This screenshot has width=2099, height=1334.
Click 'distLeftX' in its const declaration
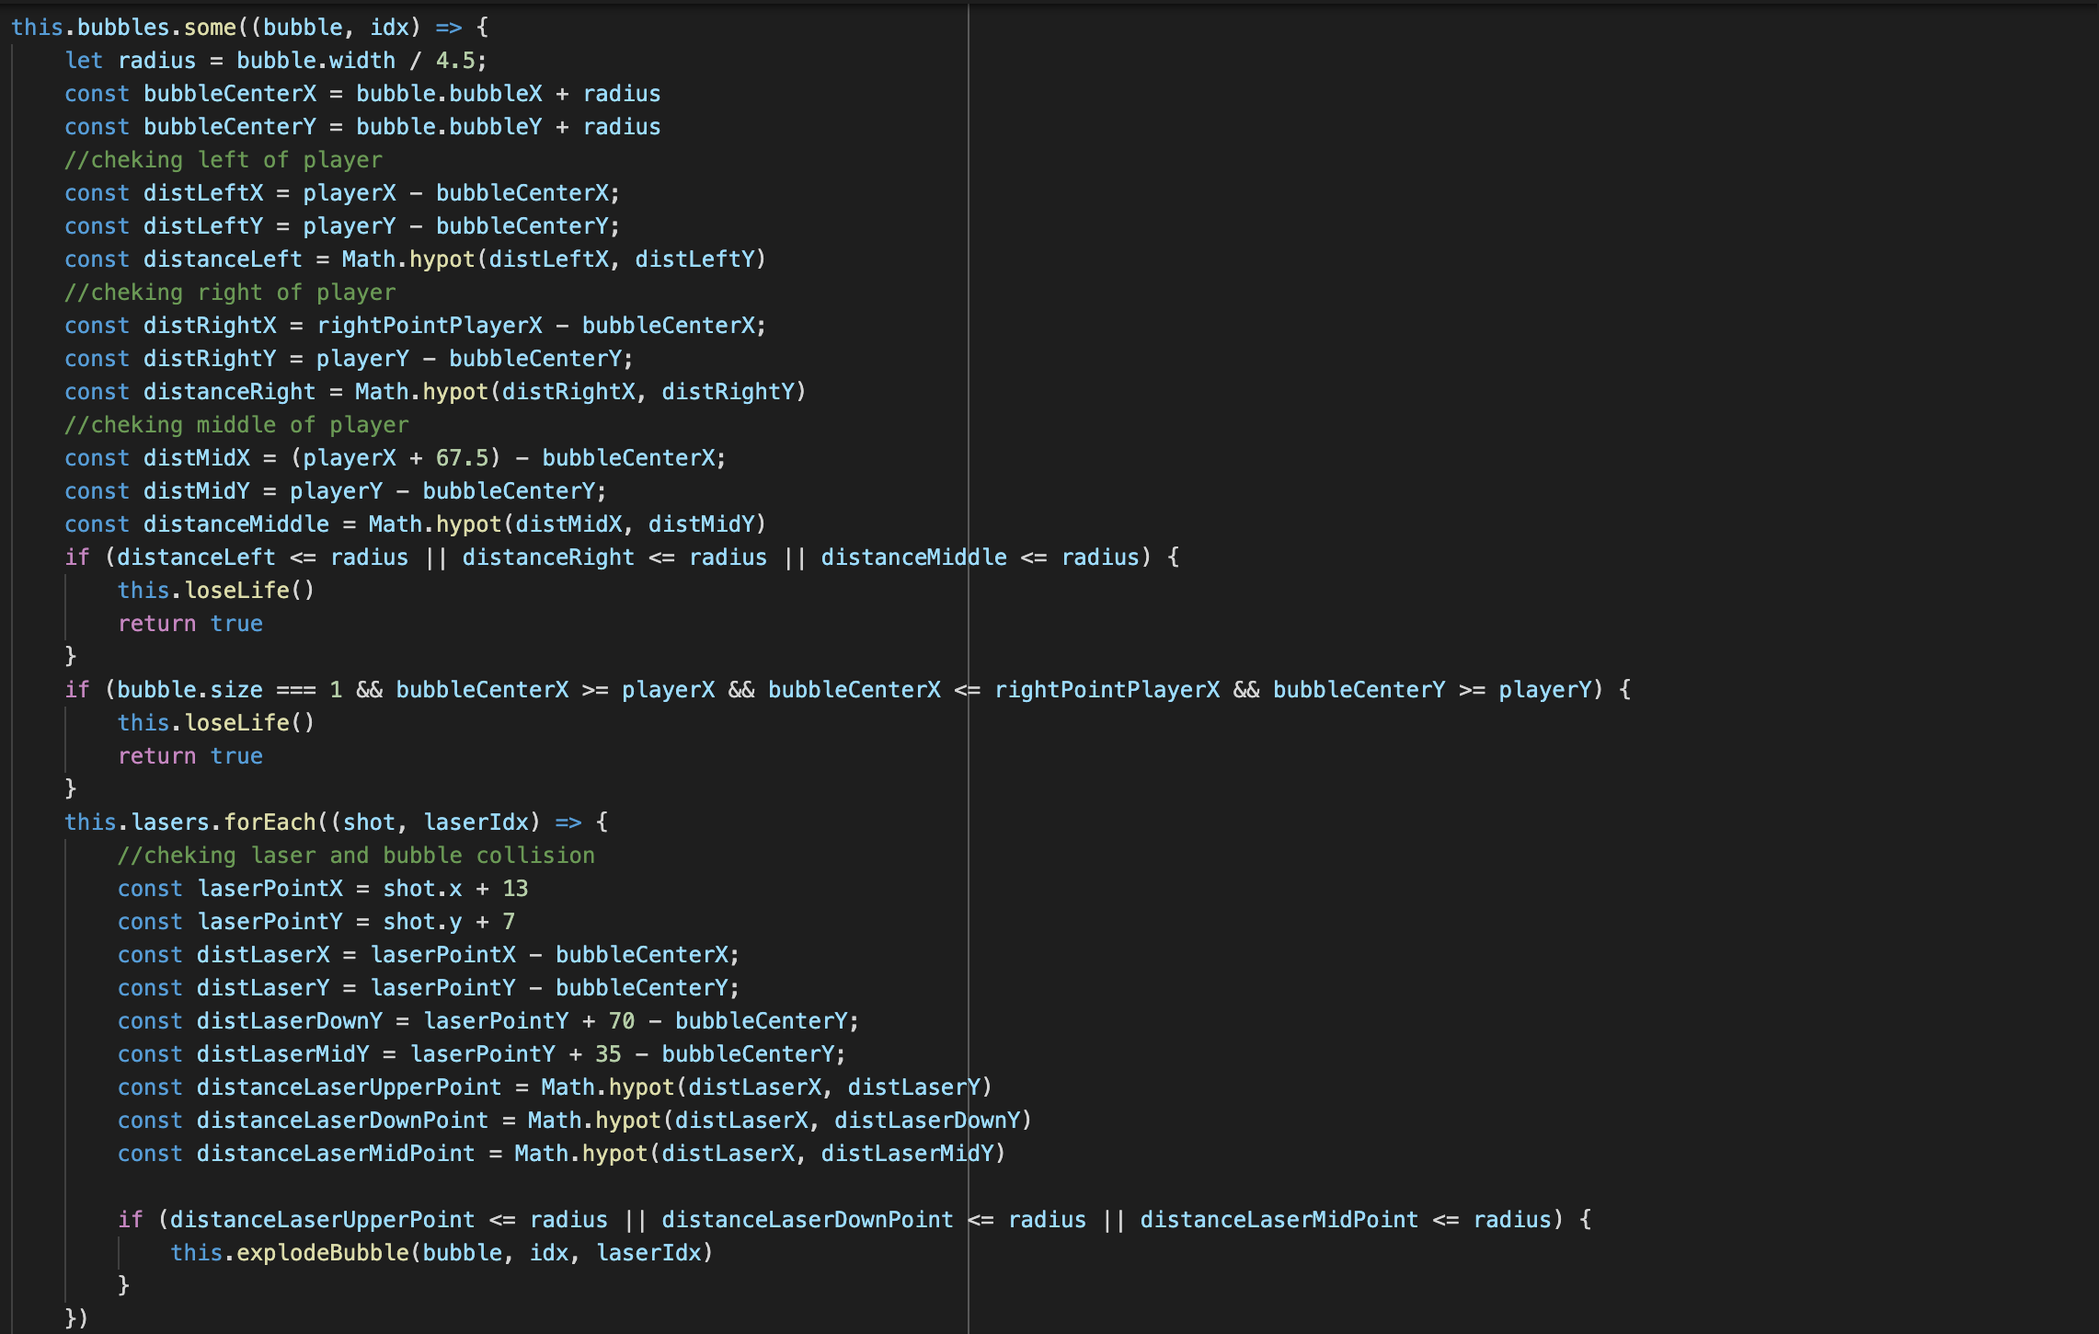pyautogui.click(x=203, y=193)
